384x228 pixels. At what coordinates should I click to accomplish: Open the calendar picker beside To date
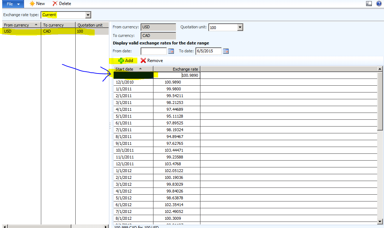point(226,51)
